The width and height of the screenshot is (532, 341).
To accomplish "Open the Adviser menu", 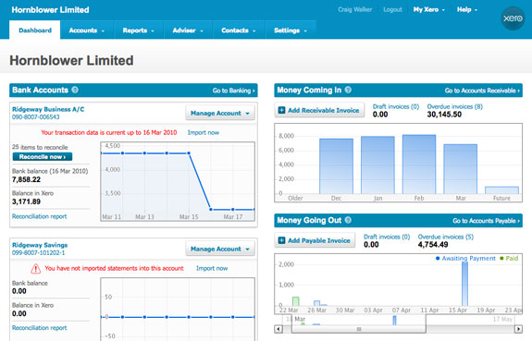I will point(188,30).
